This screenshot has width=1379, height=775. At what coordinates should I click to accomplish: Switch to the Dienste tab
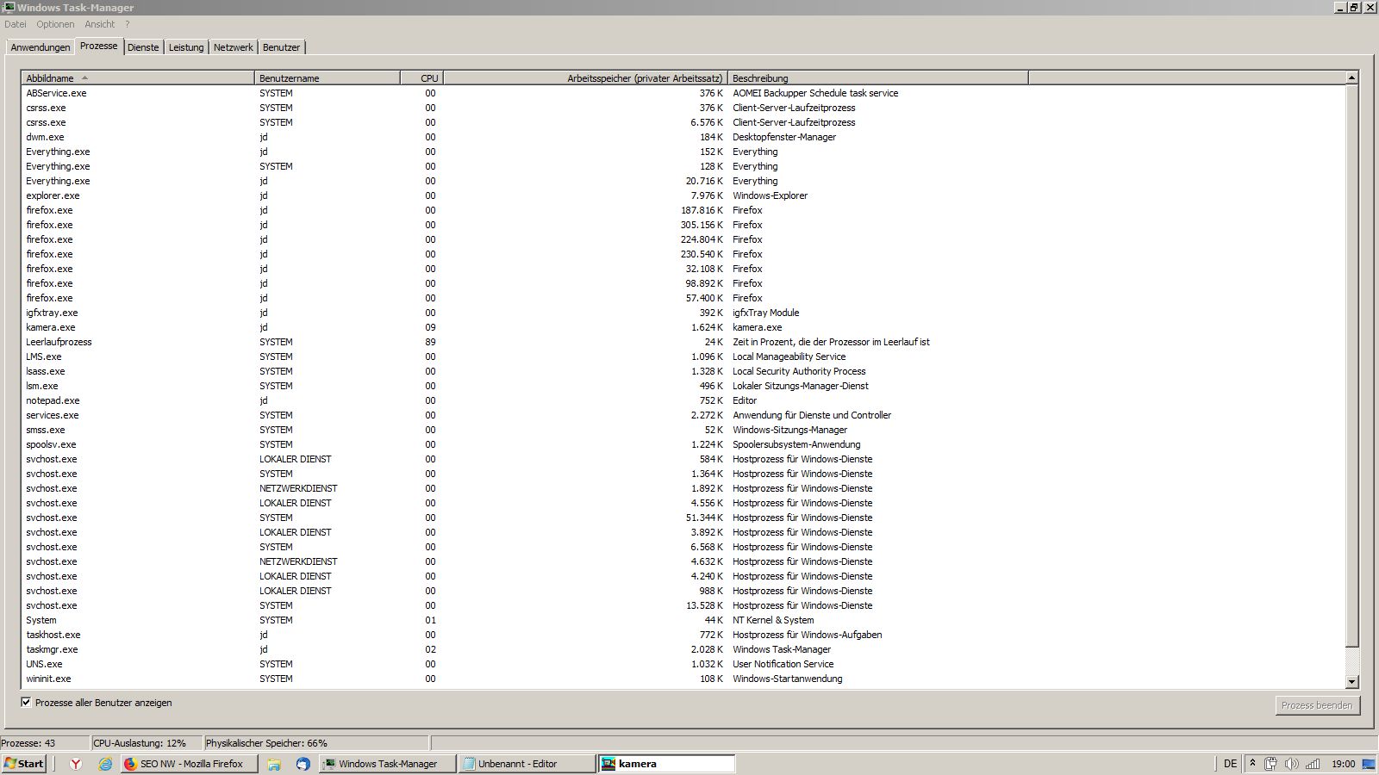(x=143, y=47)
